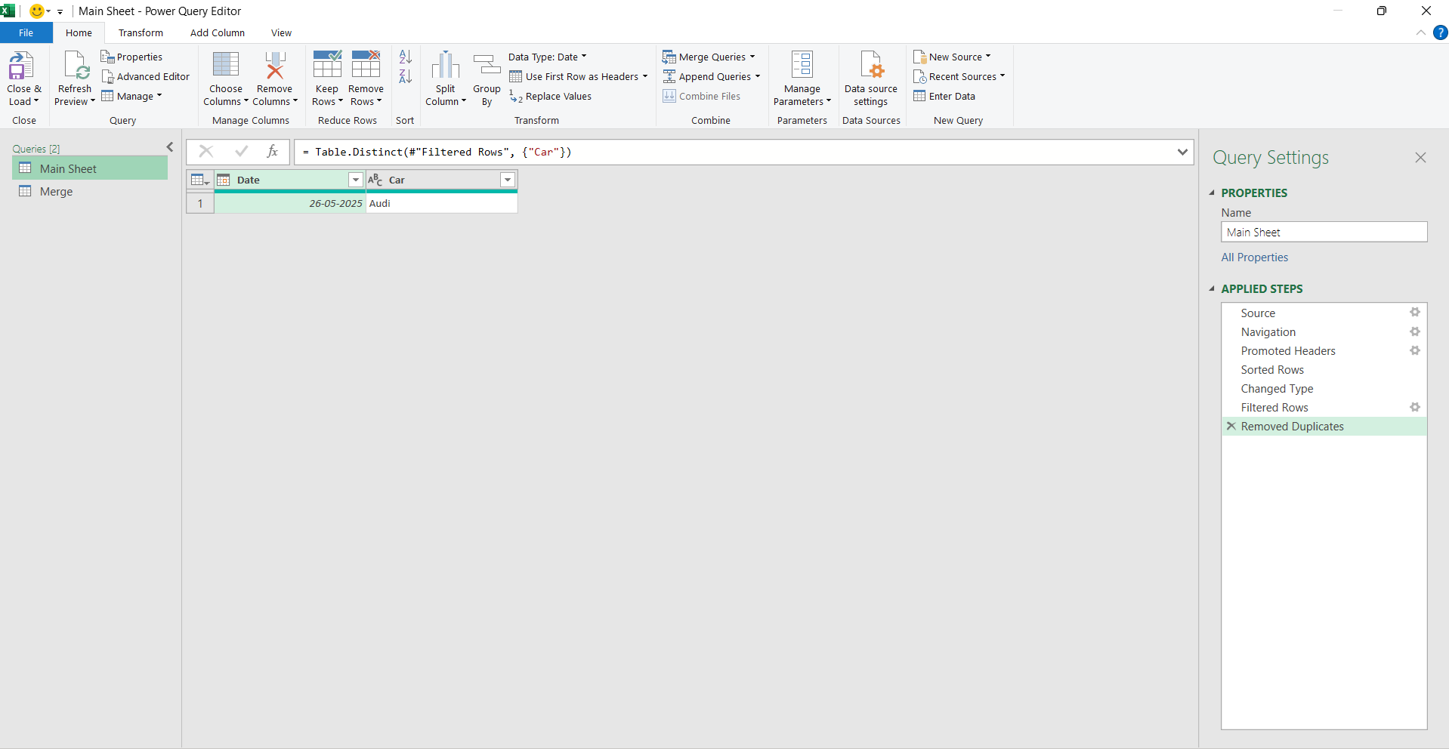Expand the formula bar
The height and width of the screenshot is (749, 1449).
pos(1182,152)
